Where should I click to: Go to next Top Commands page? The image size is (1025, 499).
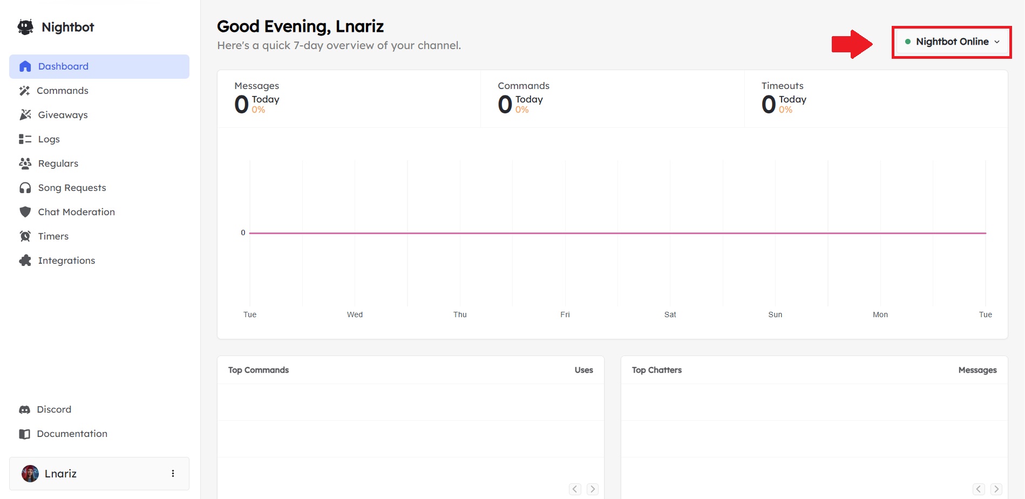(x=593, y=489)
